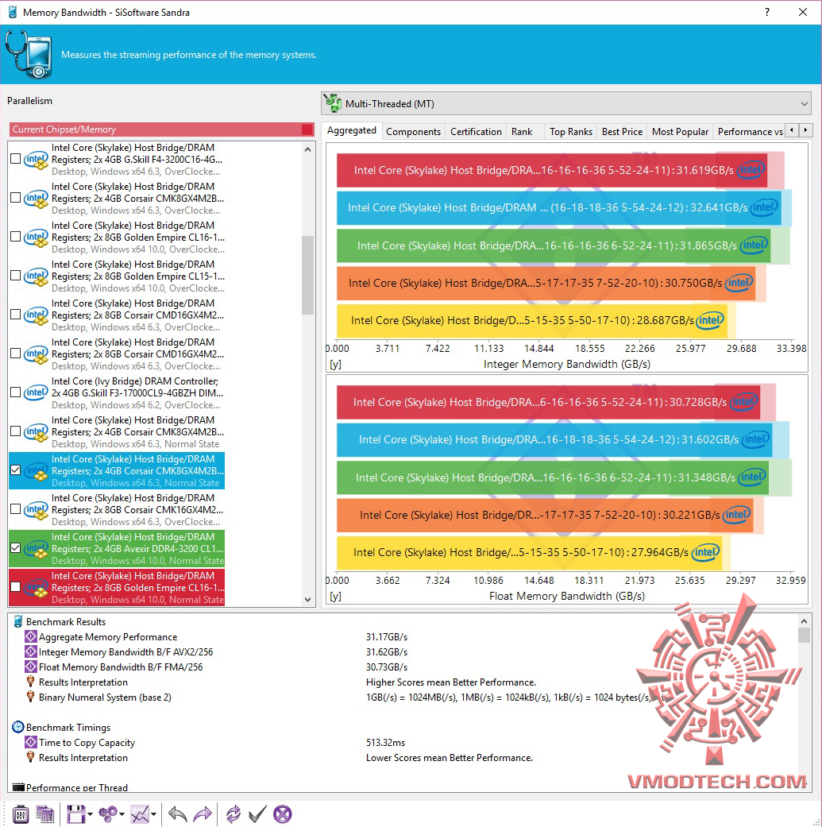Image resolution: width=822 pixels, height=827 pixels.
Task: Open the Certification tab
Action: point(476,131)
